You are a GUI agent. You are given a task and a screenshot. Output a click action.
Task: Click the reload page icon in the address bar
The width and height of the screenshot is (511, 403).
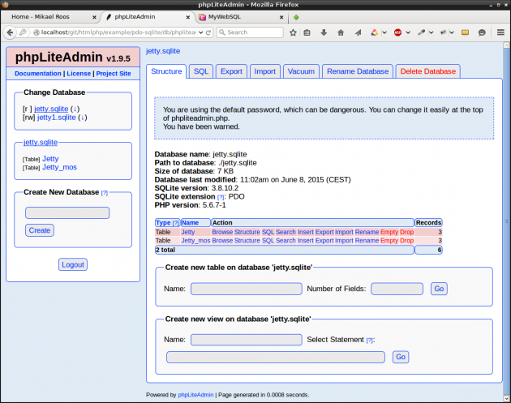[208, 32]
